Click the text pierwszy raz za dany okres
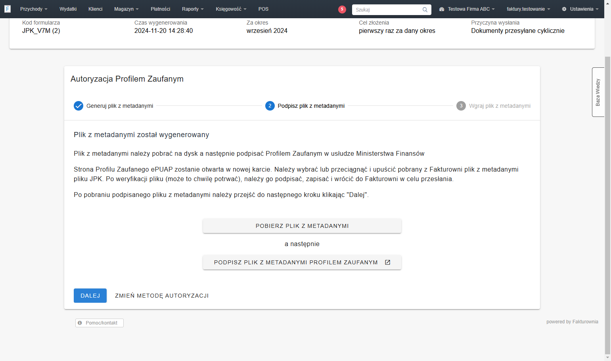Screen dimensions: 611x361 pos(397,31)
